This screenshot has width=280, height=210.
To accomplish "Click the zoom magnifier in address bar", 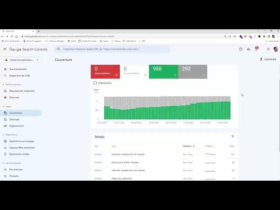I will [225, 36].
